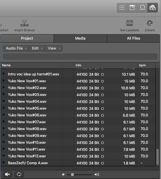Expand Yuko New Vox#07.wav disclosure triangle
Screen dimensions: 161x179
pos(4,122)
